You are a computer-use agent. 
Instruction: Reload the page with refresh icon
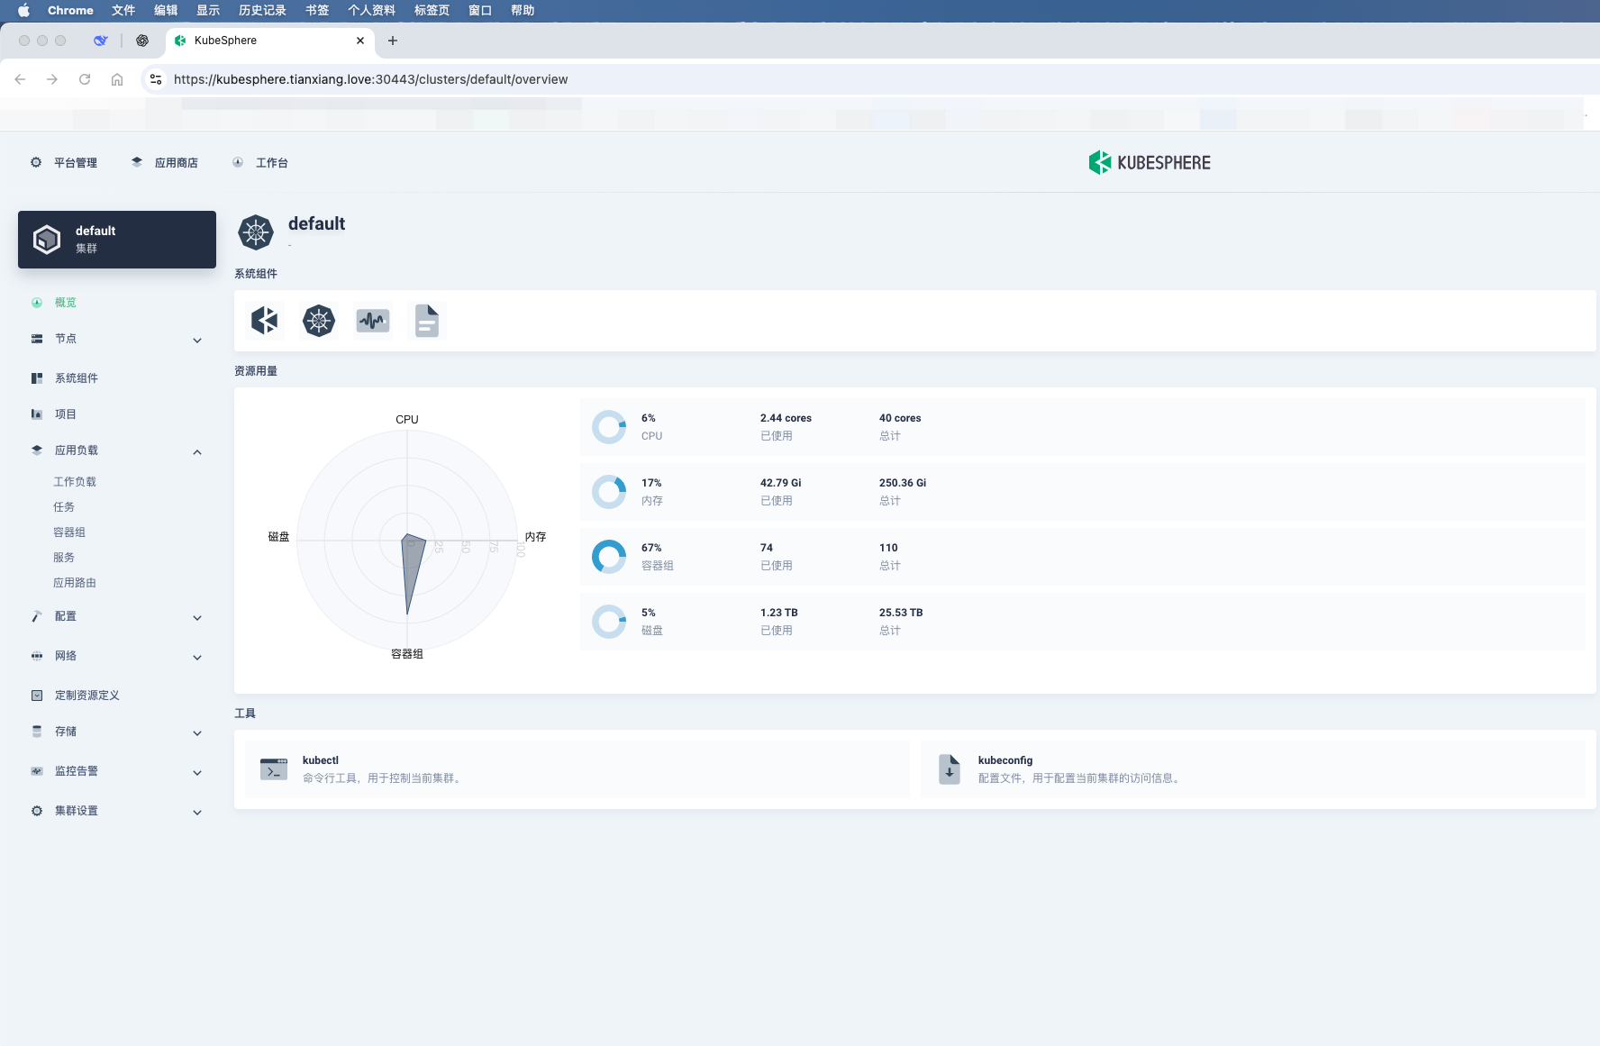pyautogui.click(x=85, y=79)
